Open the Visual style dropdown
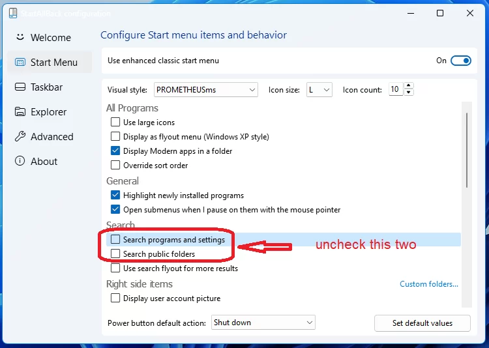This screenshot has width=489, height=348. pos(206,90)
